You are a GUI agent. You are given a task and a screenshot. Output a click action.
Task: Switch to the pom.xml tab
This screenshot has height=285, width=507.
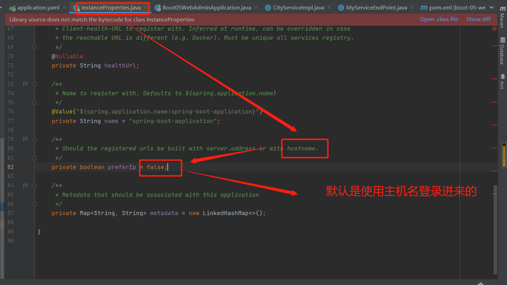tap(453, 7)
